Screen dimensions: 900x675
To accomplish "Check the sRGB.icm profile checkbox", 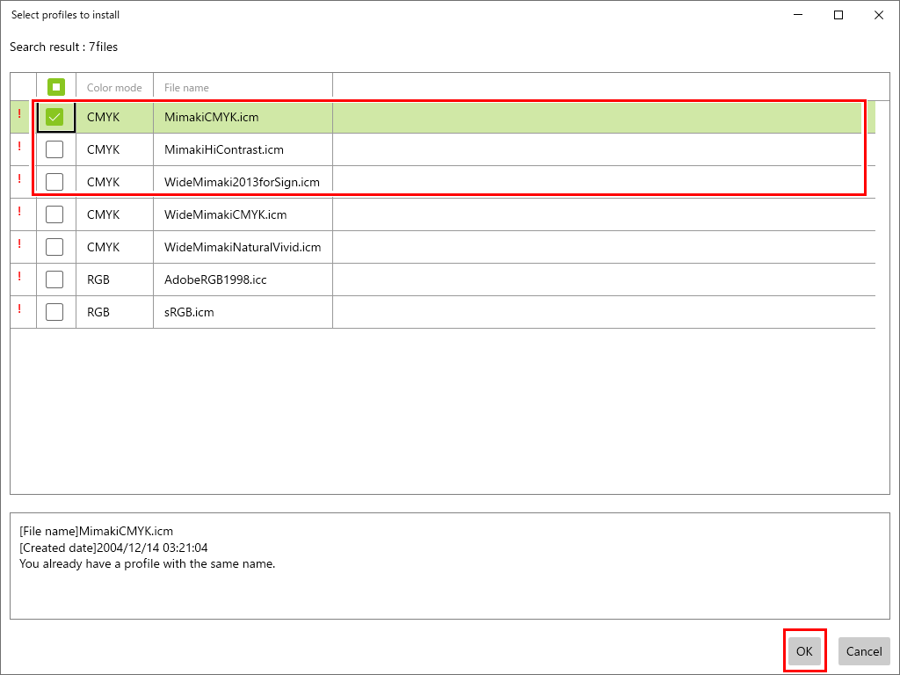I will [54, 312].
